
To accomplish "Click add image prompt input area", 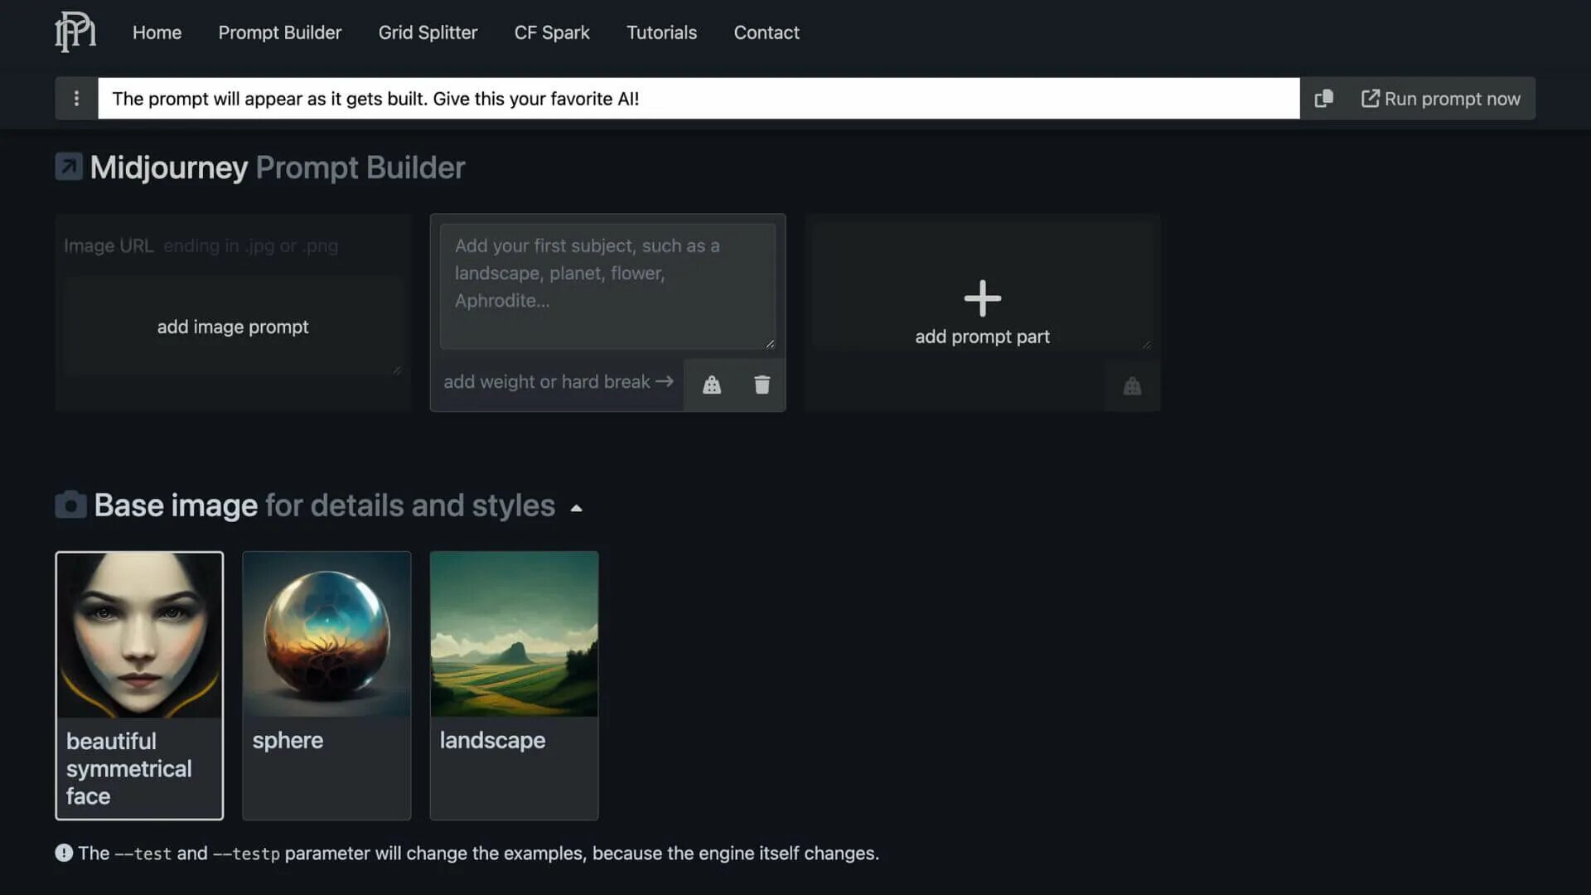I will (233, 327).
